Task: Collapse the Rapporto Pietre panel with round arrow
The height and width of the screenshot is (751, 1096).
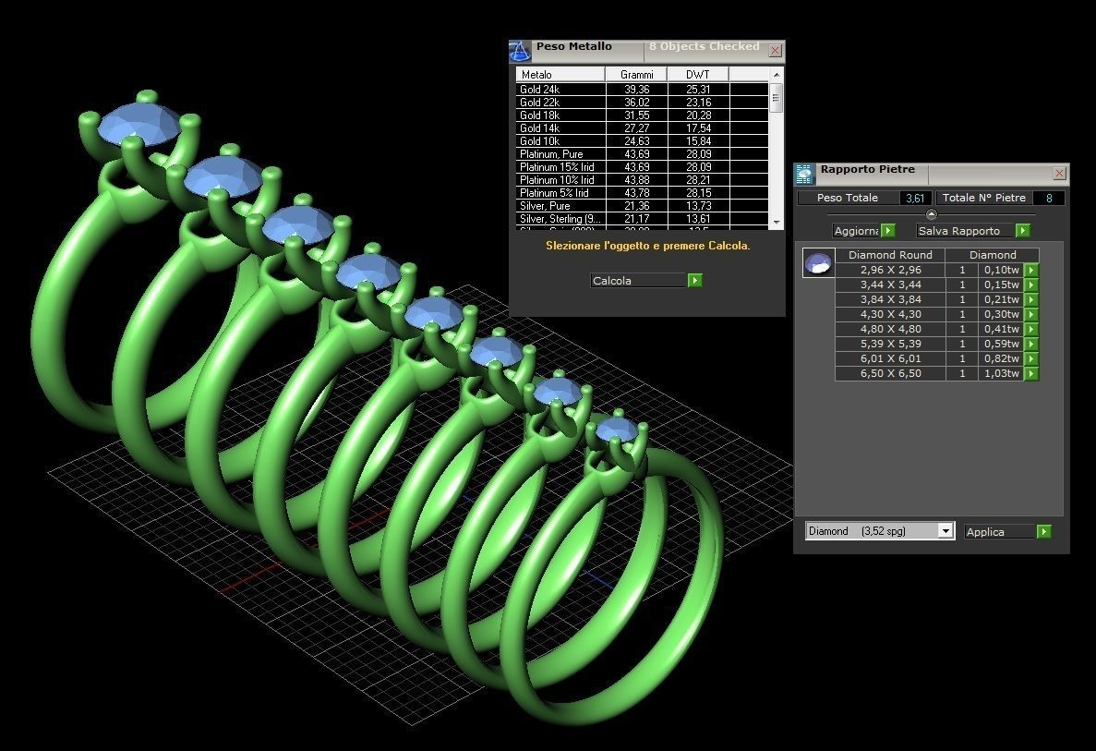Action: (x=931, y=214)
